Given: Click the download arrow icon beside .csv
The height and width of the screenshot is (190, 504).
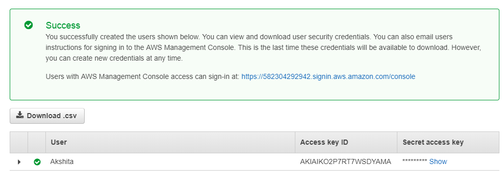Looking at the screenshot, I should [20, 115].
